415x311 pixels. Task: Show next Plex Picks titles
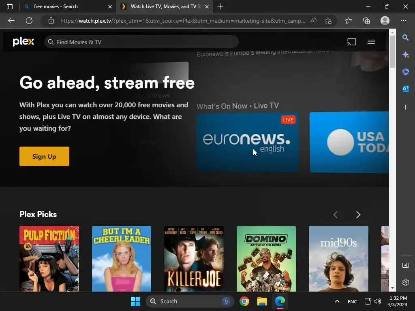tap(358, 215)
